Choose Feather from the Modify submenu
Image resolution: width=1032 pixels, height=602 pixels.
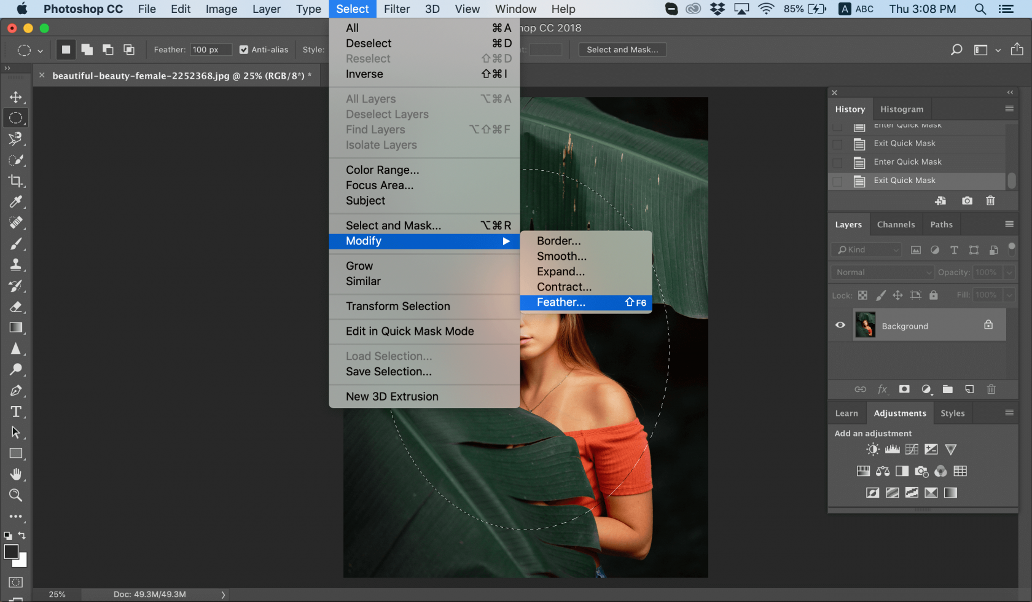click(x=561, y=302)
